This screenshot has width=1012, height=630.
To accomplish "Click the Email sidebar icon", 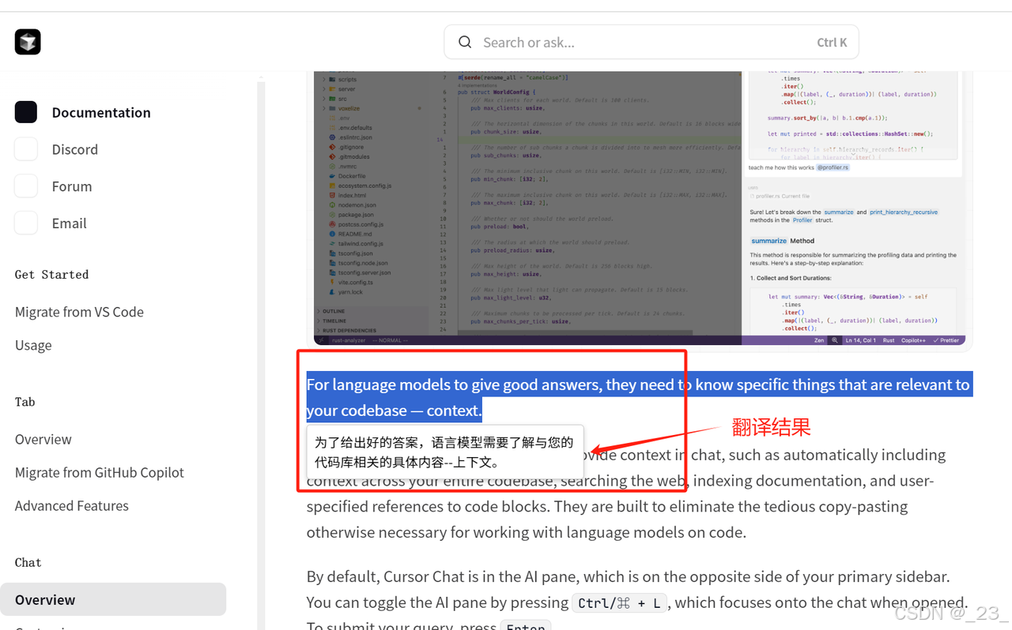I will click(26, 223).
